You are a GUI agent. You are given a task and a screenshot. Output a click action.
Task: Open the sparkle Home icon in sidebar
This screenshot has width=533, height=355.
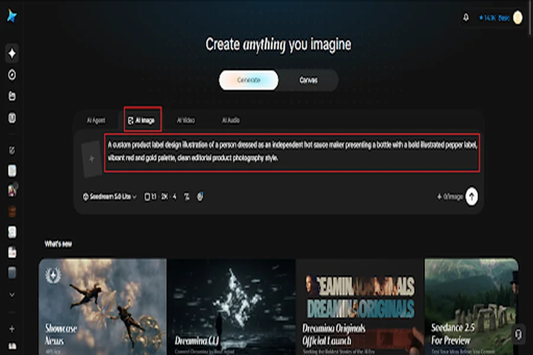pos(12,53)
